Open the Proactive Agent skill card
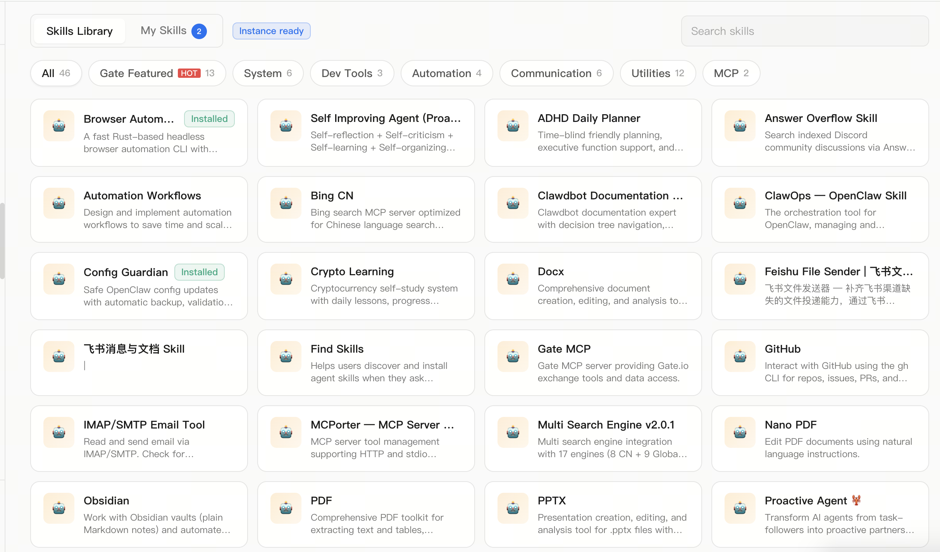The width and height of the screenshot is (940, 552). [x=820, y=514]
